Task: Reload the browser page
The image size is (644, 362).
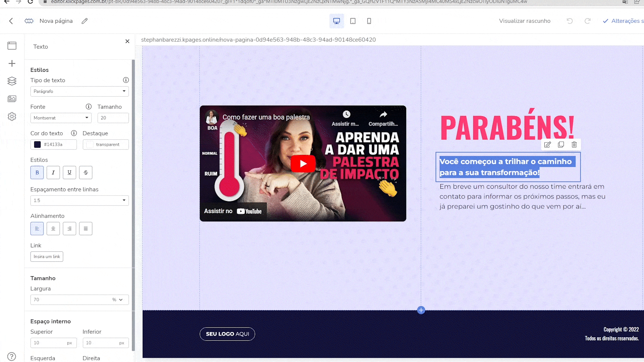Action: (30, 2)
